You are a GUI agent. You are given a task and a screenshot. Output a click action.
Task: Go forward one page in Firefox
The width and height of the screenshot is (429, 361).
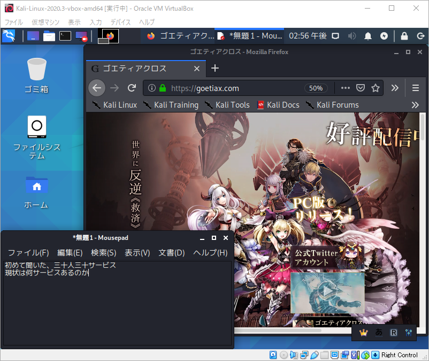click(x=114, y=88)
